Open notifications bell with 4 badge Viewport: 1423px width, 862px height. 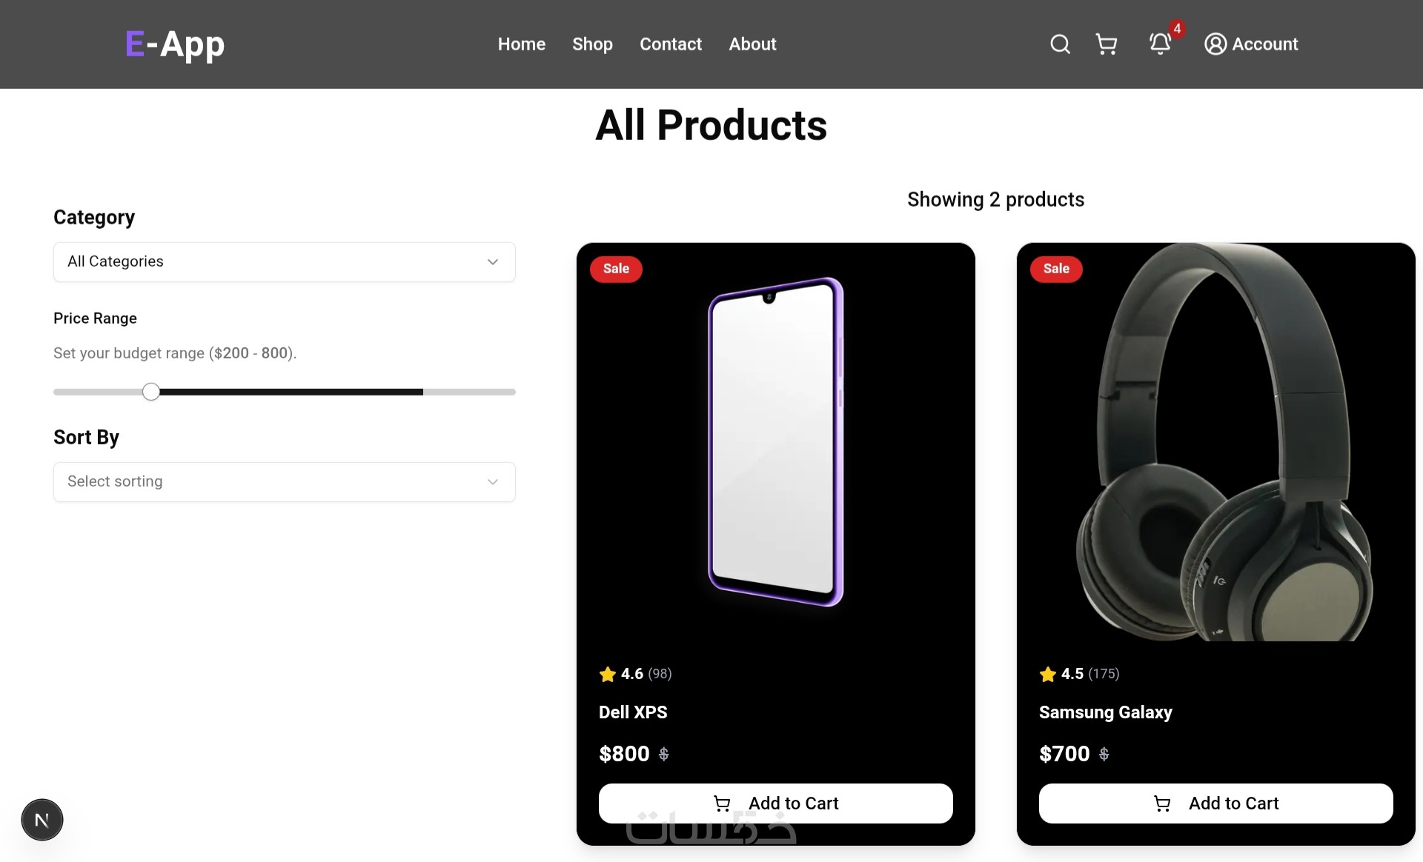(x=1161, y=44)
